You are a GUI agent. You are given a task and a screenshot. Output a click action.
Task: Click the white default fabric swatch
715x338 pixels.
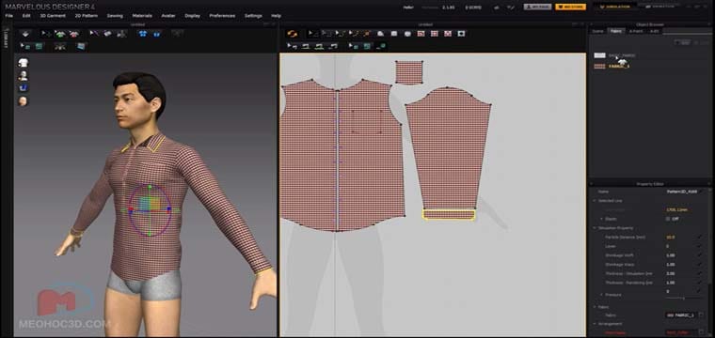click(x=599, y=55)
